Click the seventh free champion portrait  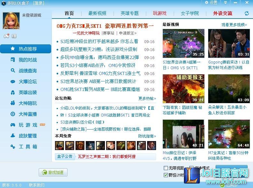coord(121,145)
